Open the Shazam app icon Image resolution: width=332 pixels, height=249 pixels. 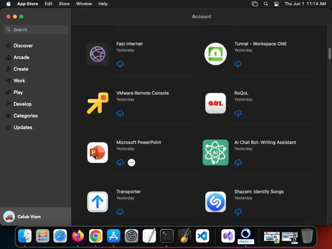click(216, 202)
